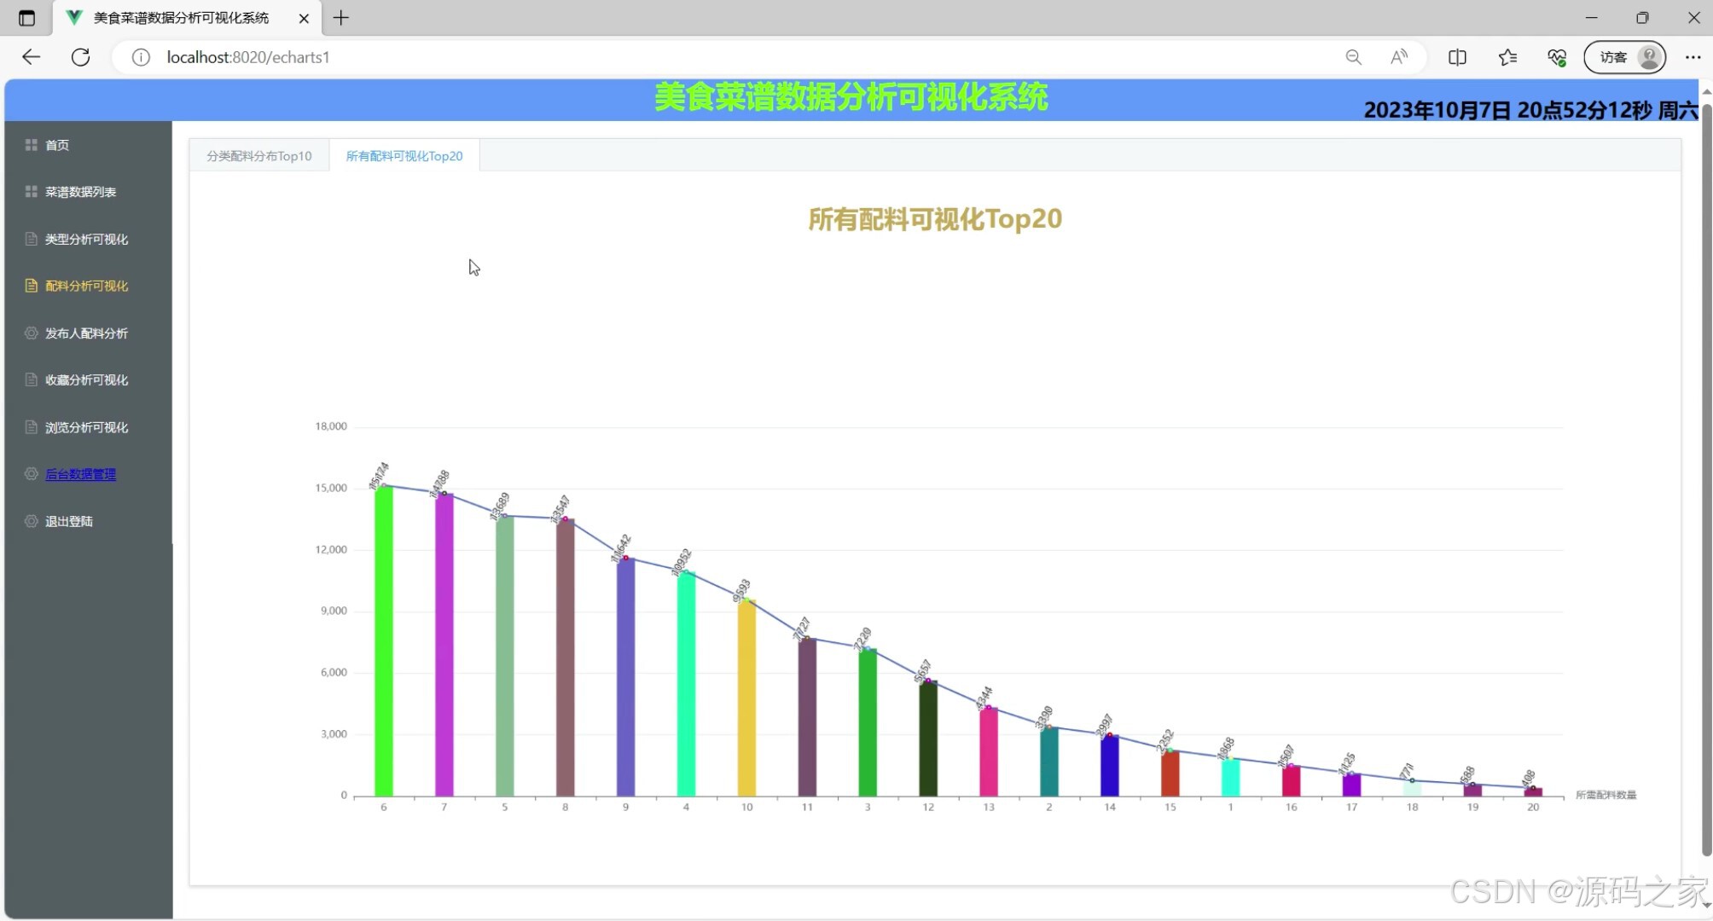Open browser favorites star icon
The width and height of the screenshot is (1713, 921).
point(1507,57)
